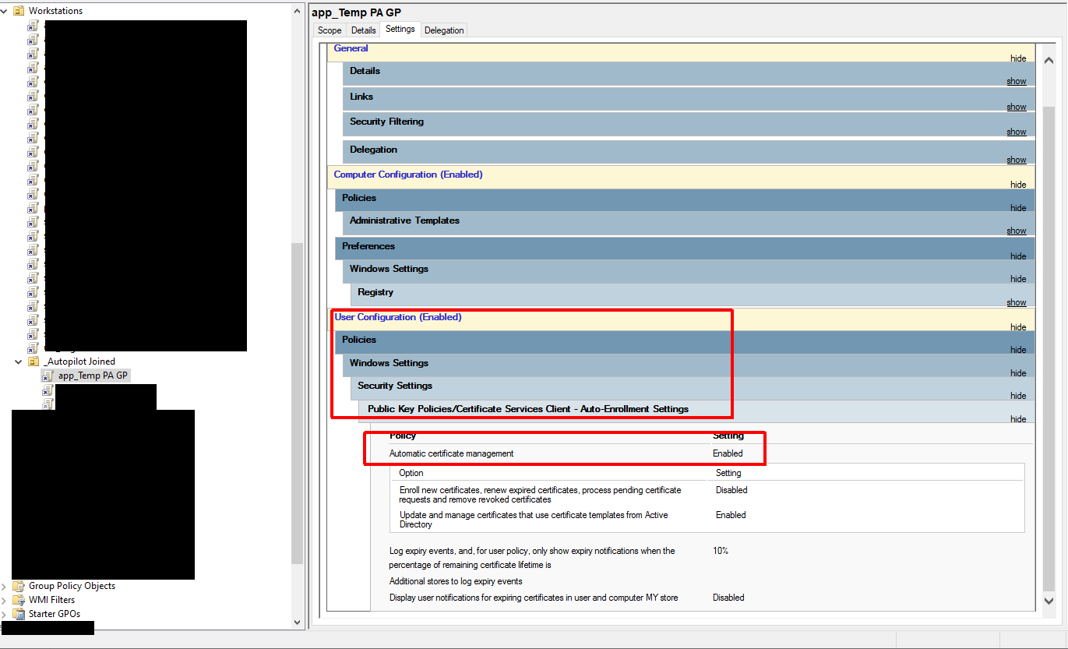
Task: Select app_Temp PA GP in the tree
Action: (93, 375)
